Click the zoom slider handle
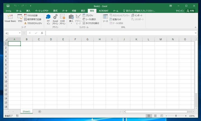The height and width of the screenshot is (121, 201). click(x=176, y=116)
